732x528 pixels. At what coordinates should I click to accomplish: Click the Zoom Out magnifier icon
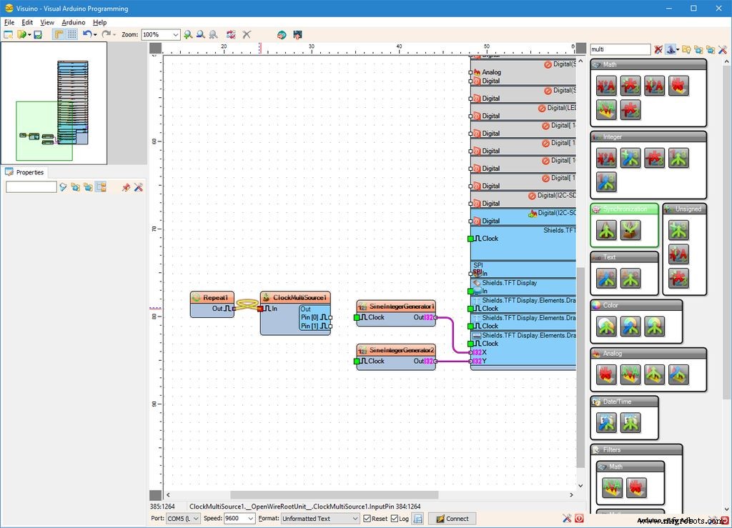pos(201,34)
